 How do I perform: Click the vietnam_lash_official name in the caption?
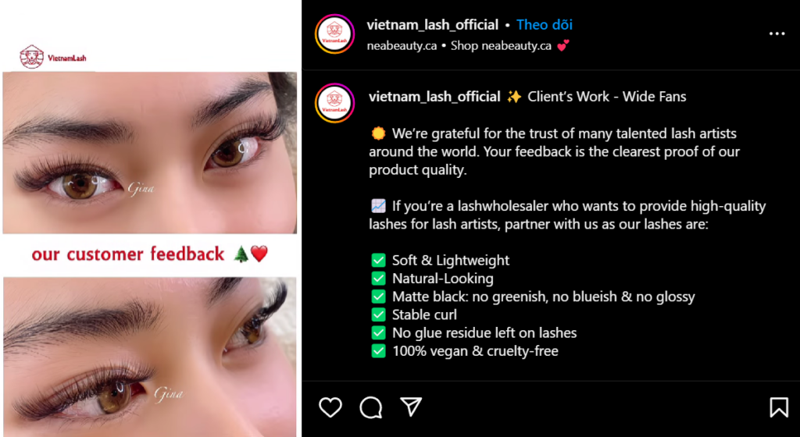(434, 97)
